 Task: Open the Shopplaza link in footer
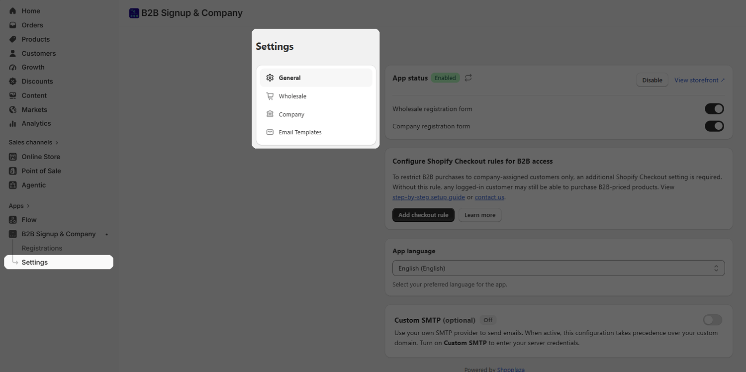coord(511,370)
